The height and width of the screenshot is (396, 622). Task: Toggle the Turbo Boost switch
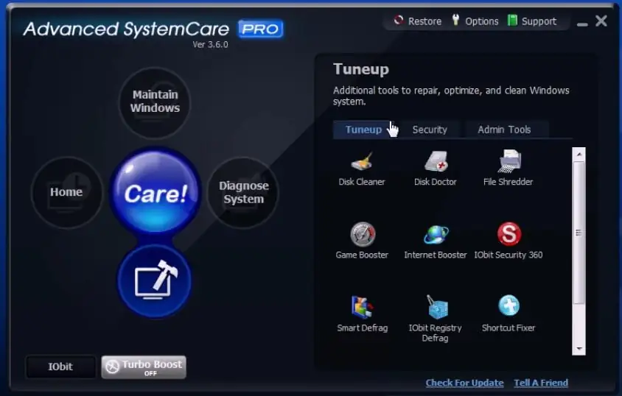tap(144, 367)
